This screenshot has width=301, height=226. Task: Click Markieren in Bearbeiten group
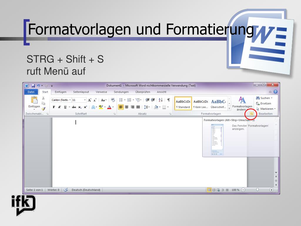click(x=266, y=109)
